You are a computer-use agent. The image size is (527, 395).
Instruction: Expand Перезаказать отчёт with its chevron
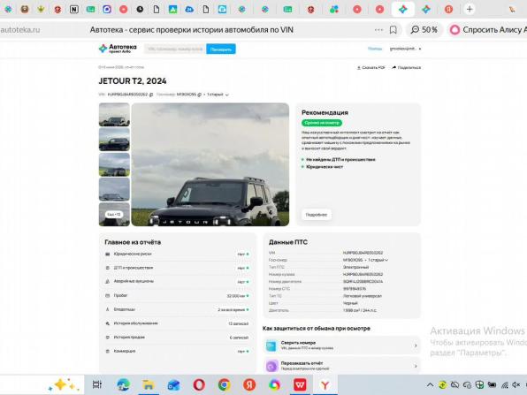tap(416, 366)
